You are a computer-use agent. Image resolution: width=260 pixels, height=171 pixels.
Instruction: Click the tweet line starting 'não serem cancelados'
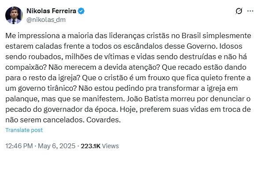click(x=63, y=120)
